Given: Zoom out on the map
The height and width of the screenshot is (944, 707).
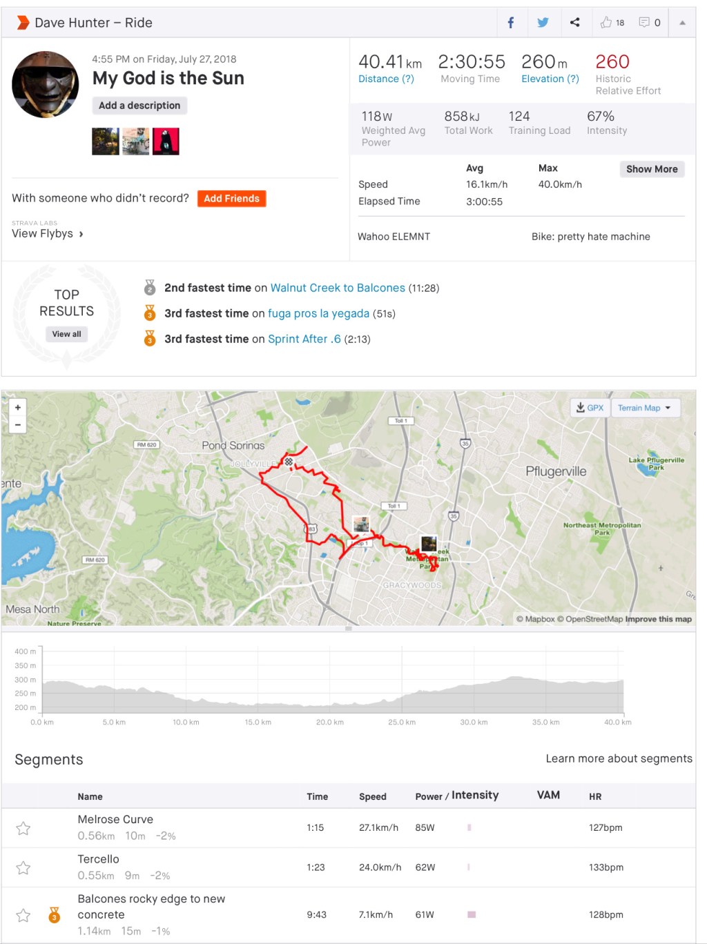Looking at the screenshot, I should tap(18, 424).
